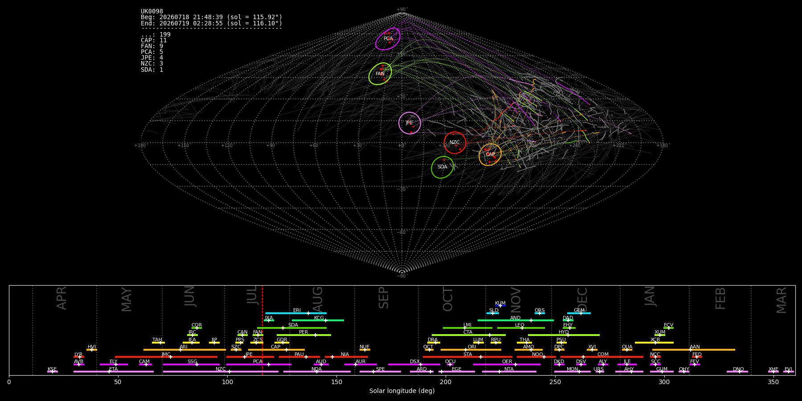Click the PCA radiant ellipse on sky map
The width and height of the screenshot is (802, 401).
[x=388, y=39]
